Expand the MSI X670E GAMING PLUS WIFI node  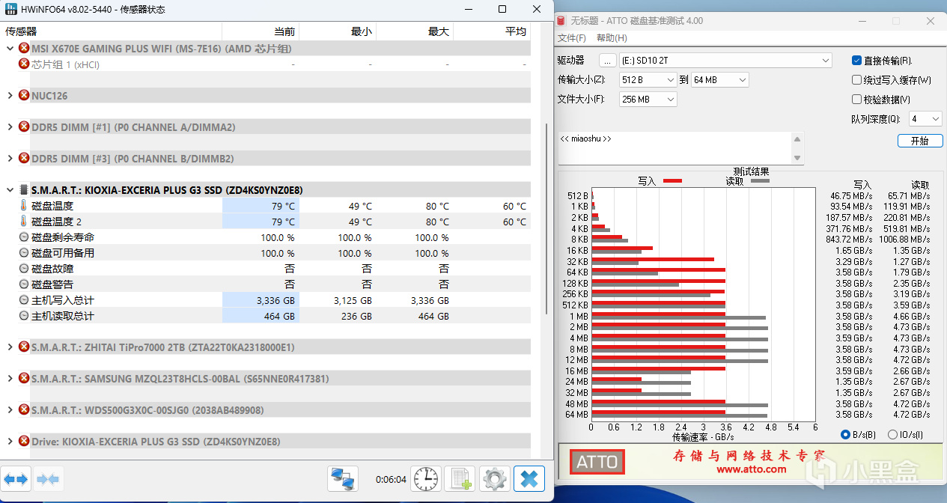[9, 49]
